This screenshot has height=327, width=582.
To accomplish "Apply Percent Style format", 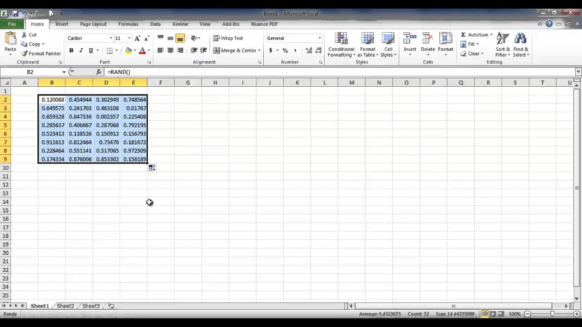I will 285,50.
